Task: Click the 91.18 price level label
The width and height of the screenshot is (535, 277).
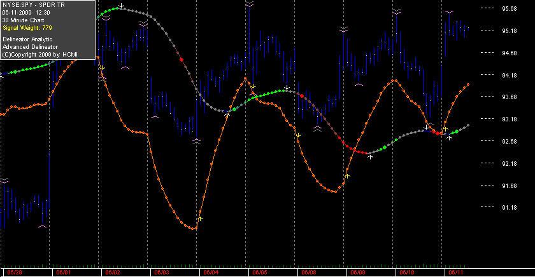Action: (x=509, y=208)
